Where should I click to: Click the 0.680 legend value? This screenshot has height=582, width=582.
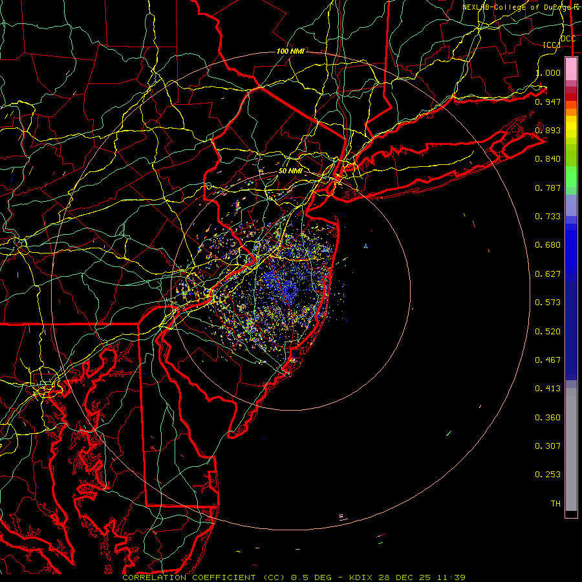click(548, 245)
